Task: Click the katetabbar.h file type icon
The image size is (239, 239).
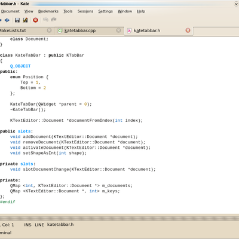Action: (129, 30)
